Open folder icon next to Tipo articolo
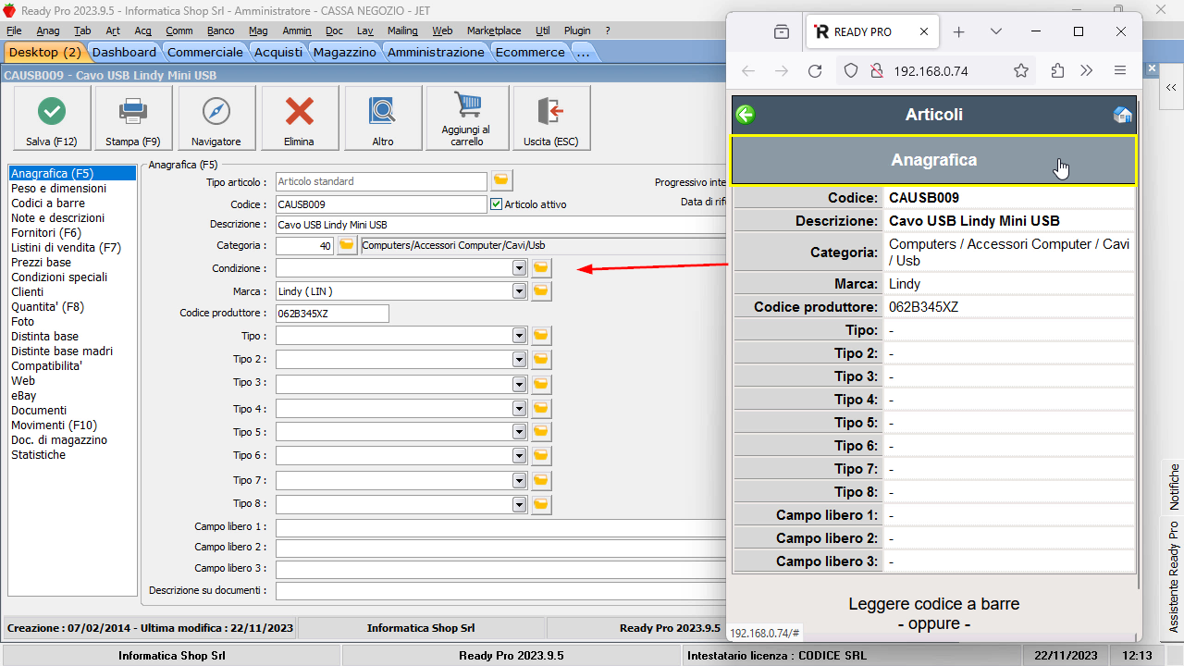 pyautogui.click(x=500, y=179)
